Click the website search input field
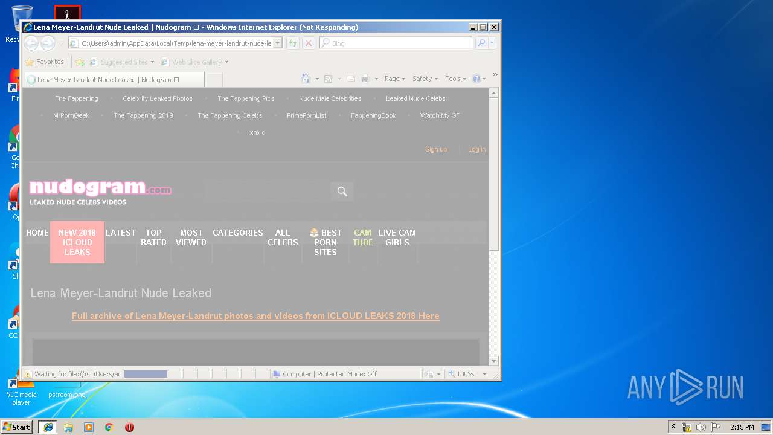 point(267,192)
